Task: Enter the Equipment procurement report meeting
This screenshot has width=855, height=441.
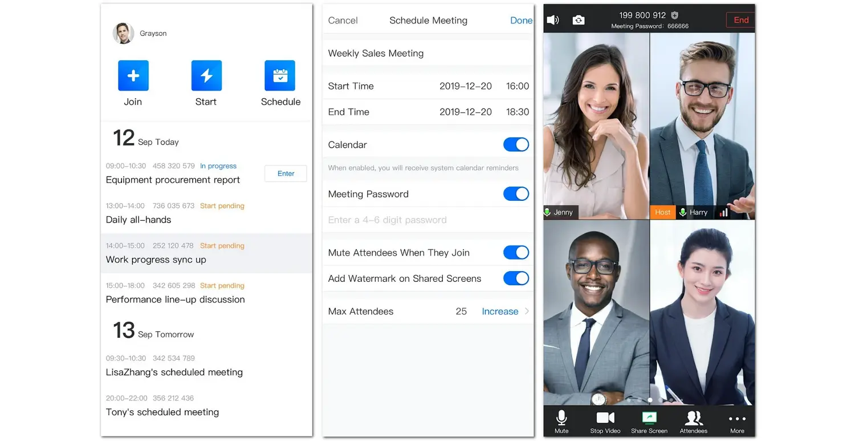Action: (286, 173)
